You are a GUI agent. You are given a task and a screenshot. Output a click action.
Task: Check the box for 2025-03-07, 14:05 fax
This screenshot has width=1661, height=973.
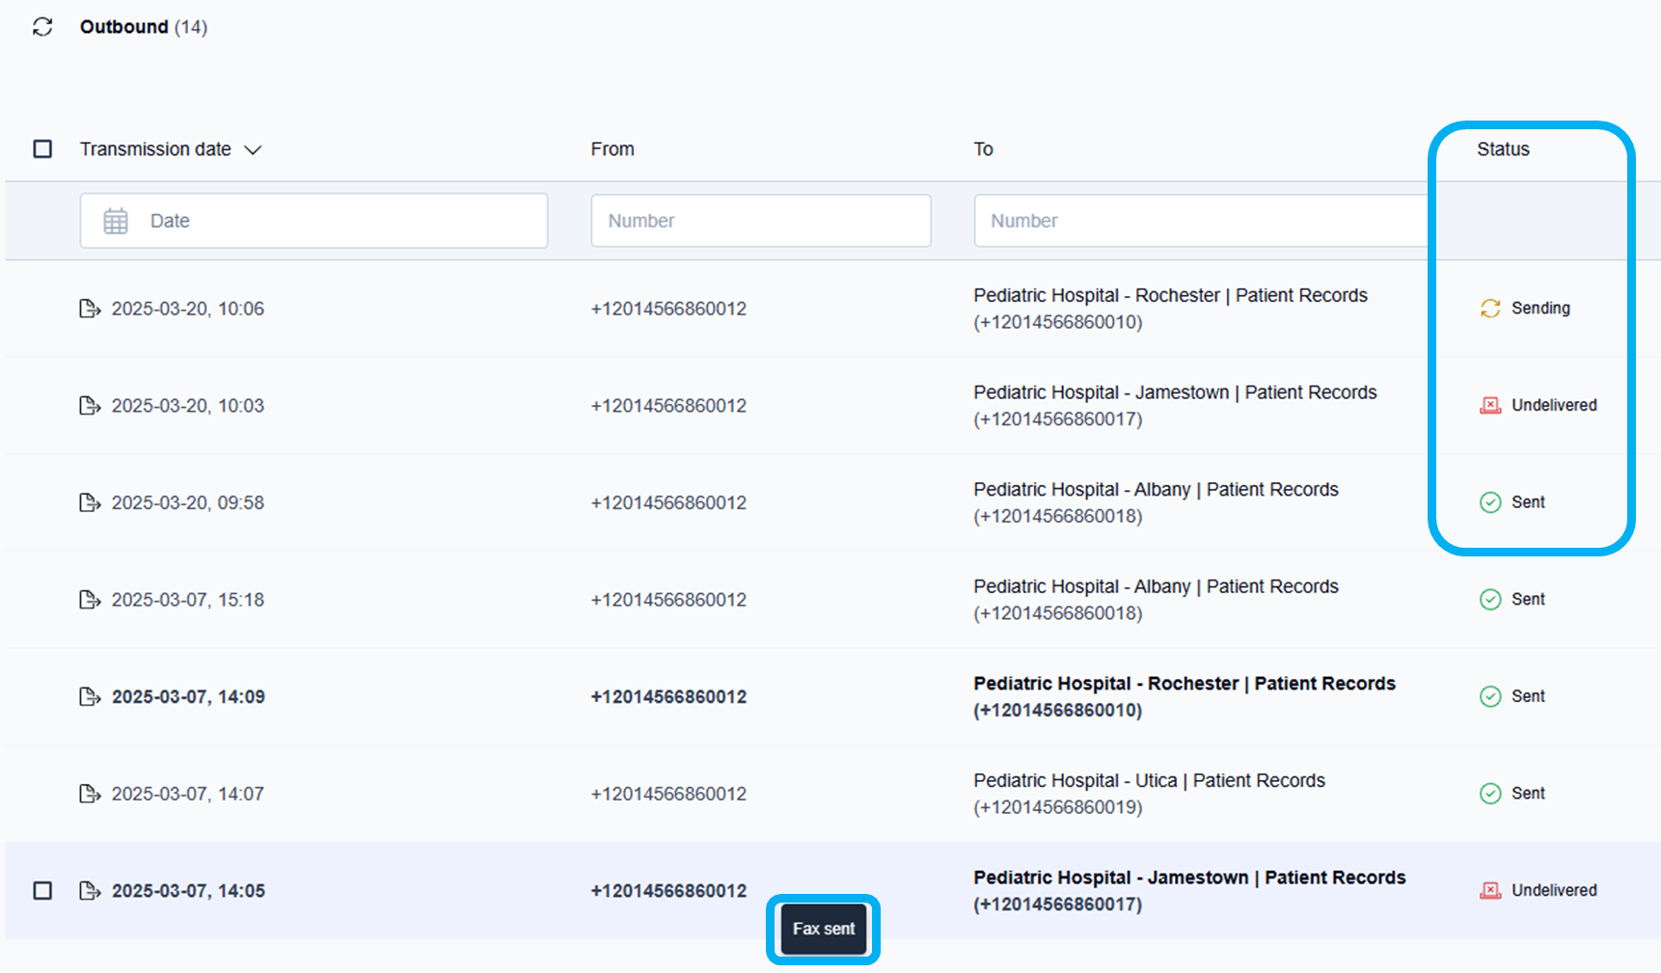pyautogui.click(x=42, y=890)
